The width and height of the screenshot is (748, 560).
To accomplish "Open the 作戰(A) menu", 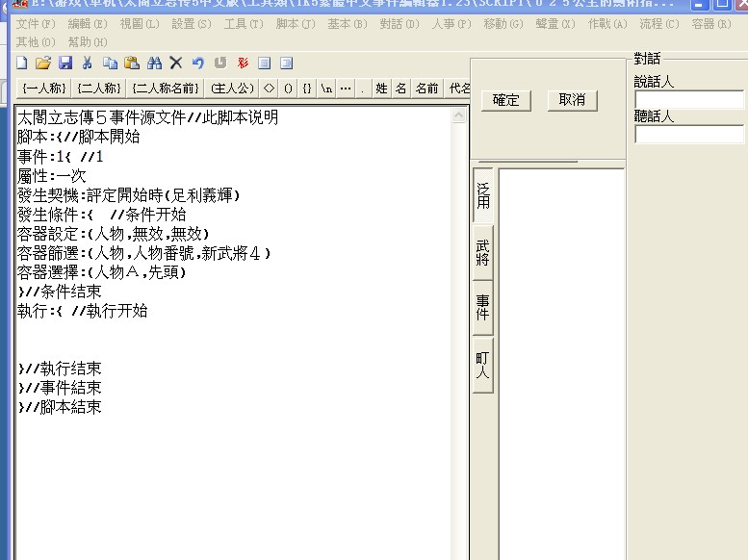I will coord(607,24).
